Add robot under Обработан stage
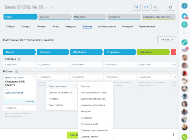This screenshot has width=190, height=140. [x=86, y=77]
